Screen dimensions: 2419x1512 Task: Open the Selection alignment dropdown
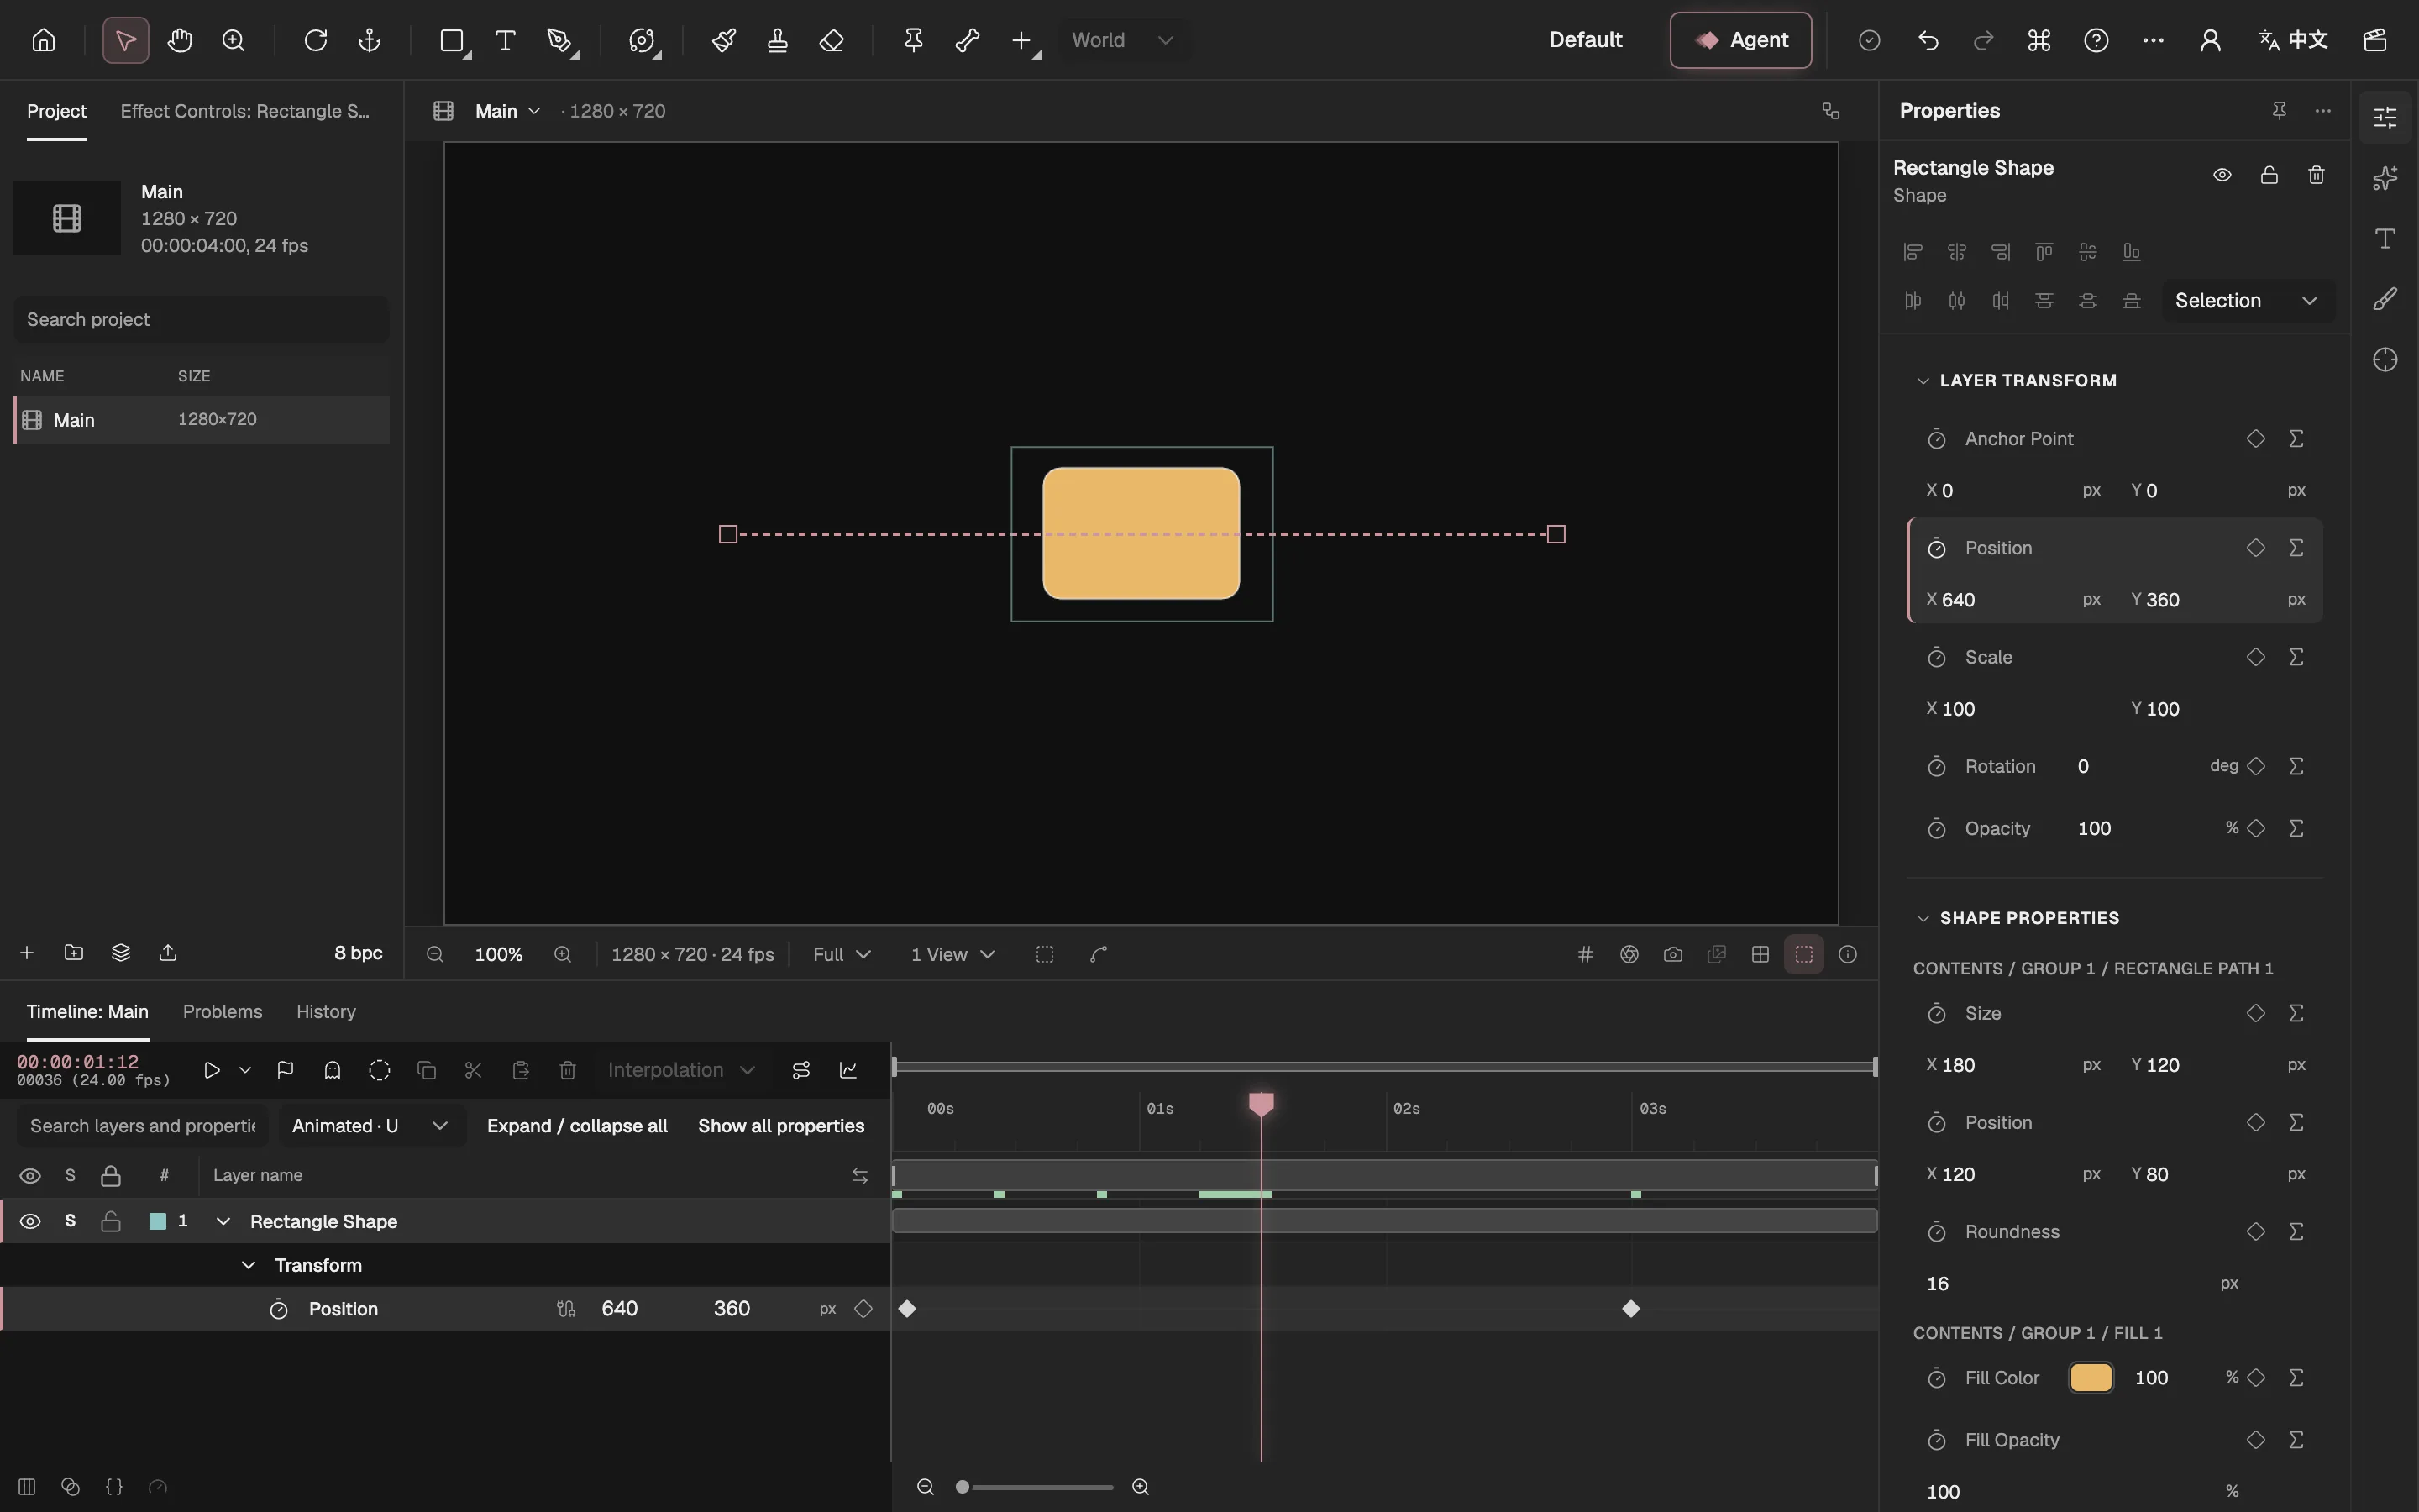click(2247, 301)
